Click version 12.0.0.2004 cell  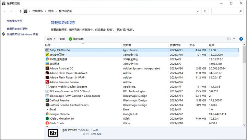pos(216,55)
